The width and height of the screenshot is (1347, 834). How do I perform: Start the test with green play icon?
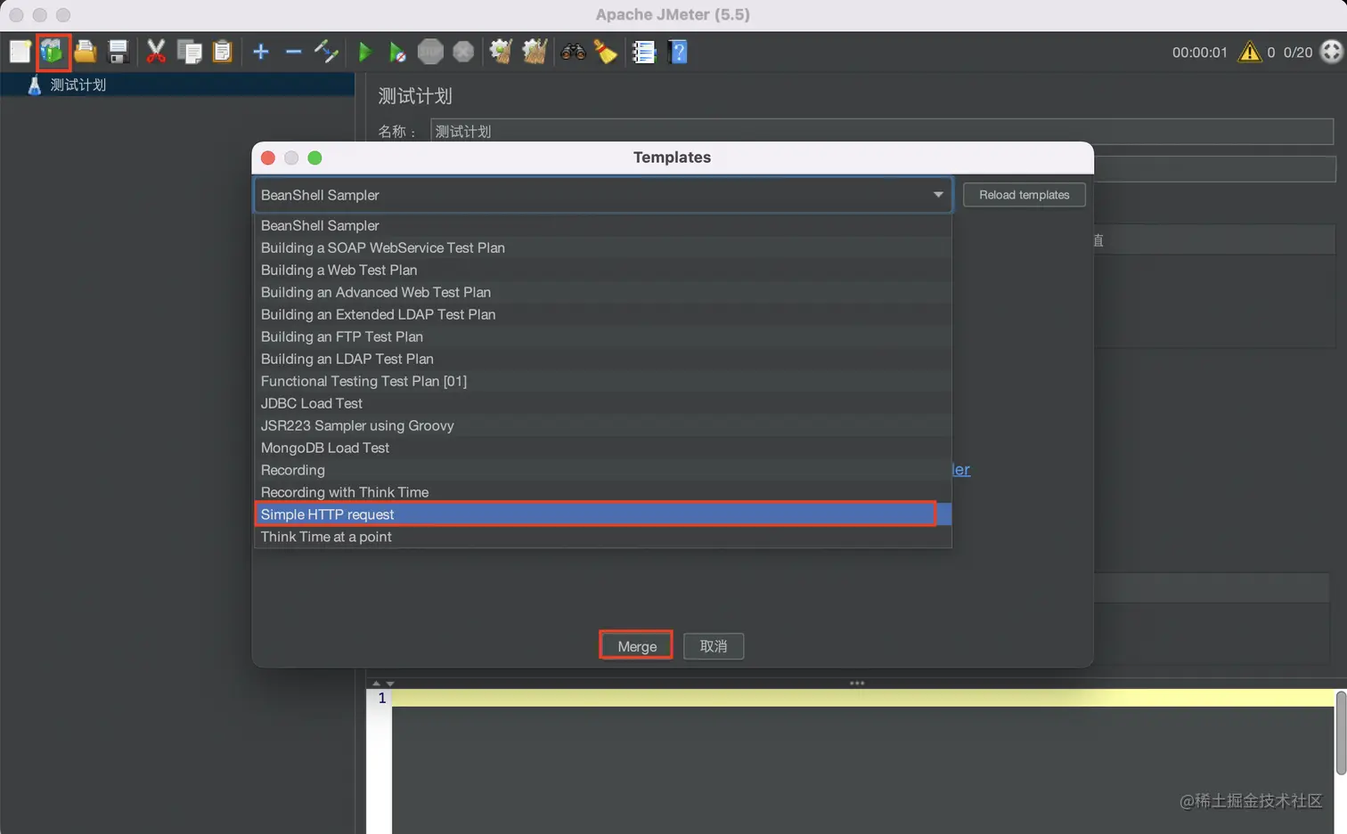364,52
